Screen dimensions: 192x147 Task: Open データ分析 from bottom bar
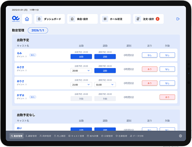(x=136, y=136)
